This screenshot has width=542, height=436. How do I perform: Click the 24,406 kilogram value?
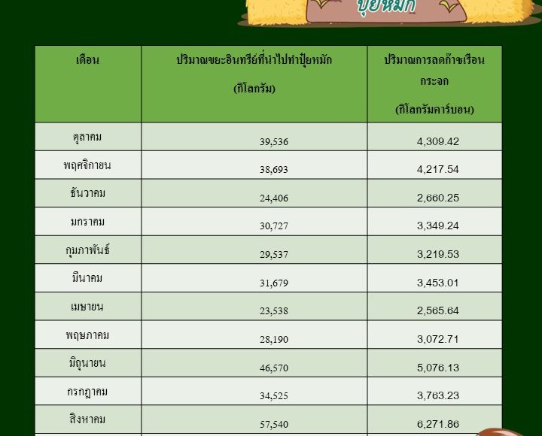(274, 198)
